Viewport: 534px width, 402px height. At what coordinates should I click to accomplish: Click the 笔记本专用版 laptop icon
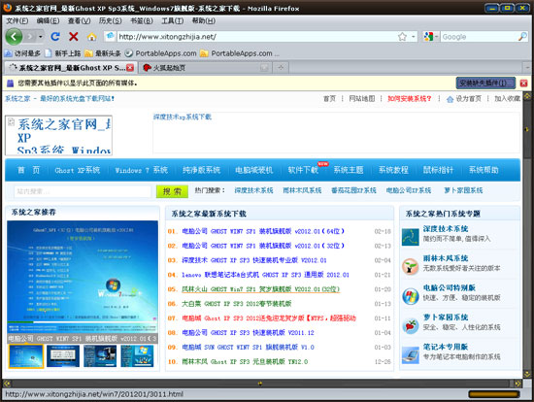(x=411, y=355)
